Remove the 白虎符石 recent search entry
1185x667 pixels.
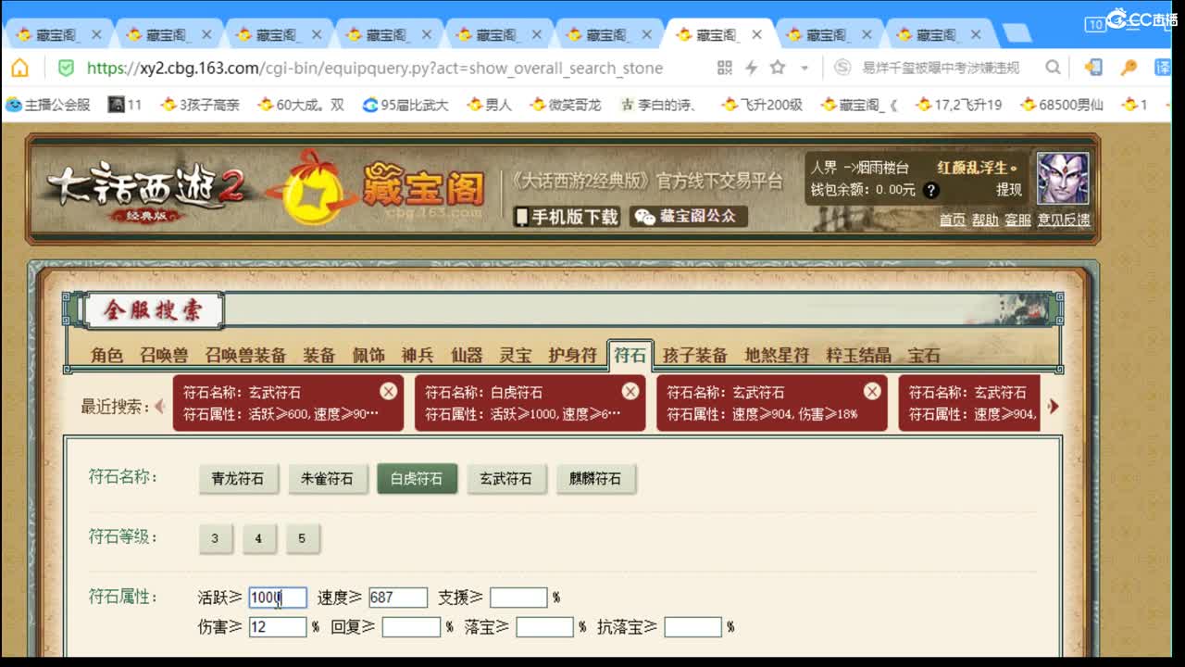pos(630,391)
